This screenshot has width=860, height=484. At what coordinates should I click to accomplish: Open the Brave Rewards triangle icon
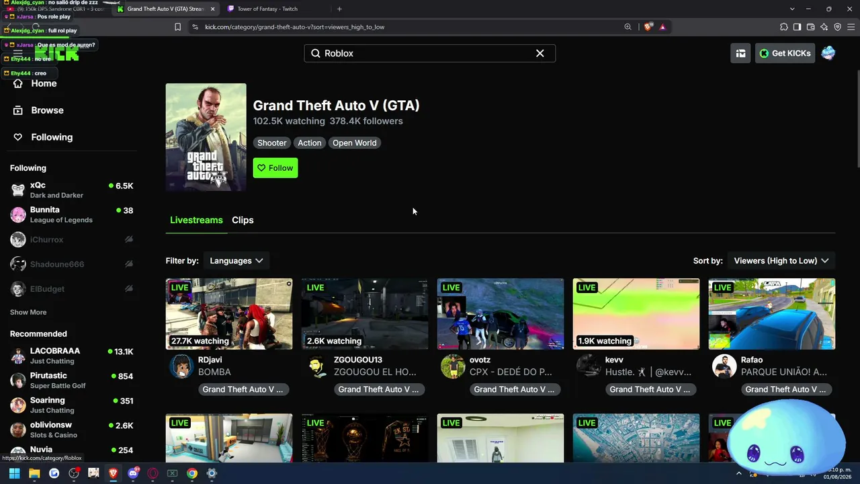point(662,27)
